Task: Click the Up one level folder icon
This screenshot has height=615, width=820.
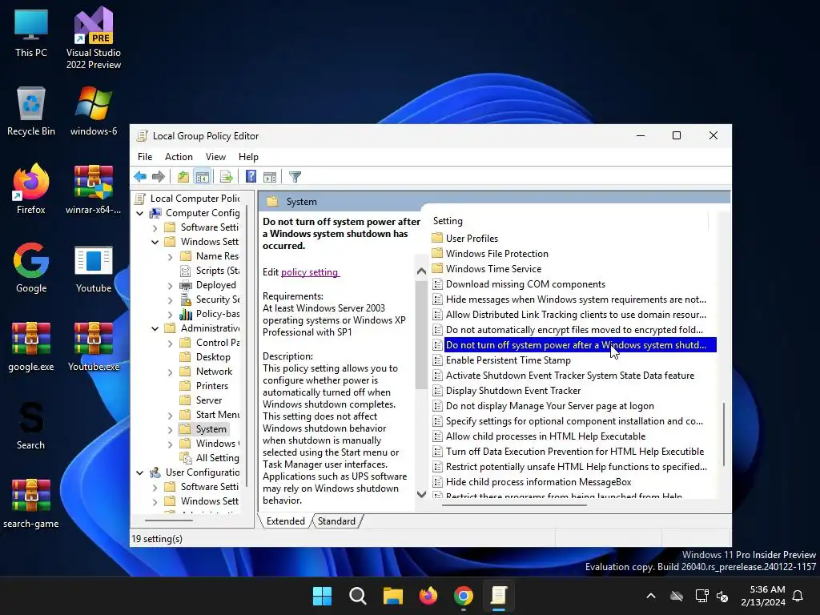Action: point(183,177)
